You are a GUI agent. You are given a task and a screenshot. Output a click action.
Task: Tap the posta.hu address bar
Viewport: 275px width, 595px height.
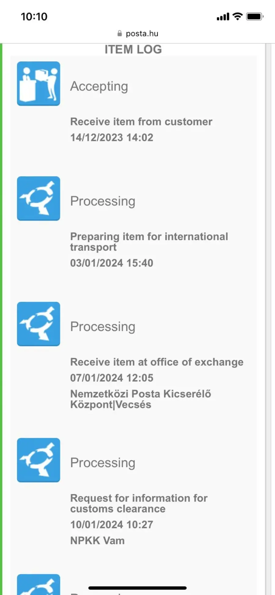pyautogui.click(x=137, y=33)
